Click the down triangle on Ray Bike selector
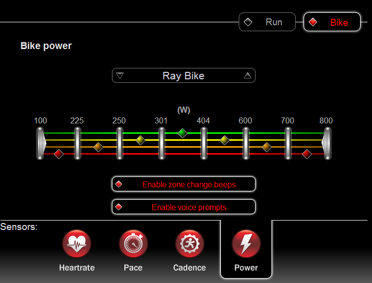The height and width of the screenshot is (283, 372). coord(120,76)
